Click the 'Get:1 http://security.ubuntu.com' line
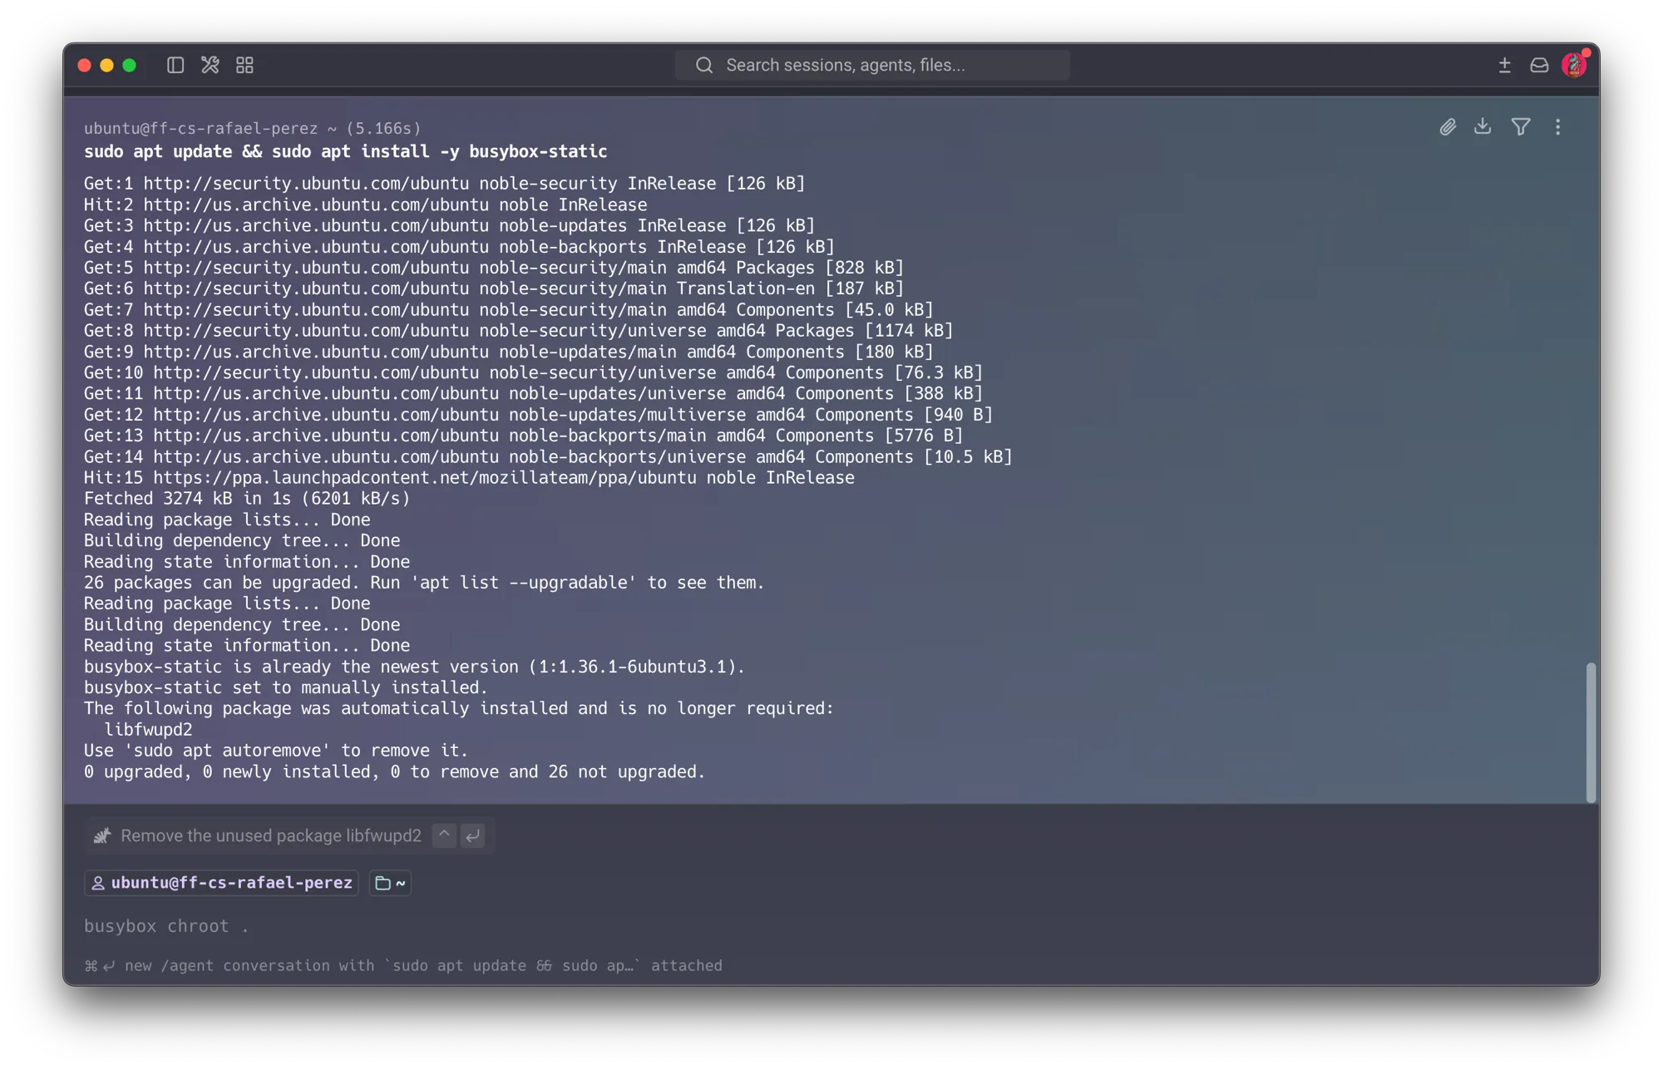Viewport: 1663px width, 1069px height. pyautogui.click(x=444, y=184)
